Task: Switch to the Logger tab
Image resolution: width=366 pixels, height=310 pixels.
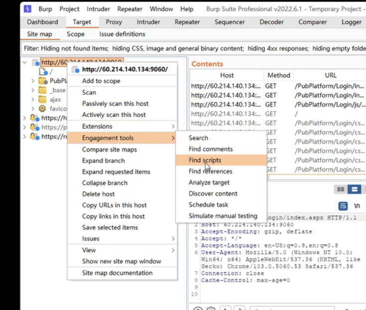Action: point(352,22)
